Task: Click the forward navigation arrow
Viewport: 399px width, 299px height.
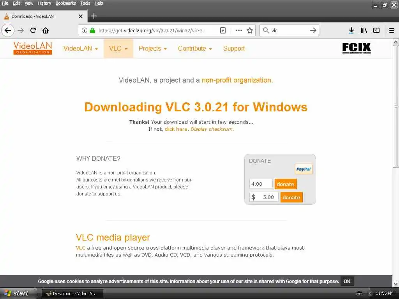Action: click(x=21, y=30)
